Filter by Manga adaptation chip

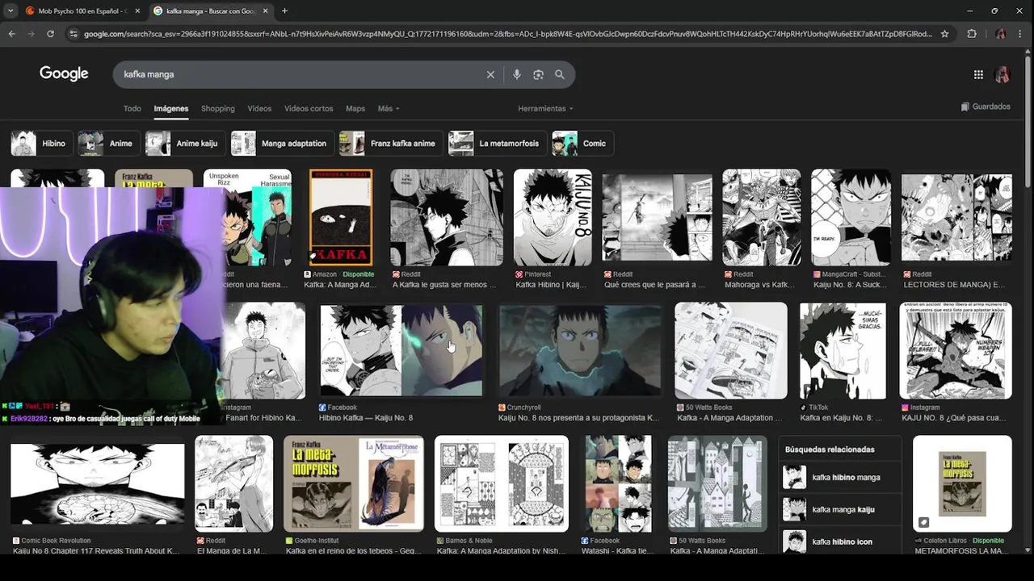tap(281, 144)
